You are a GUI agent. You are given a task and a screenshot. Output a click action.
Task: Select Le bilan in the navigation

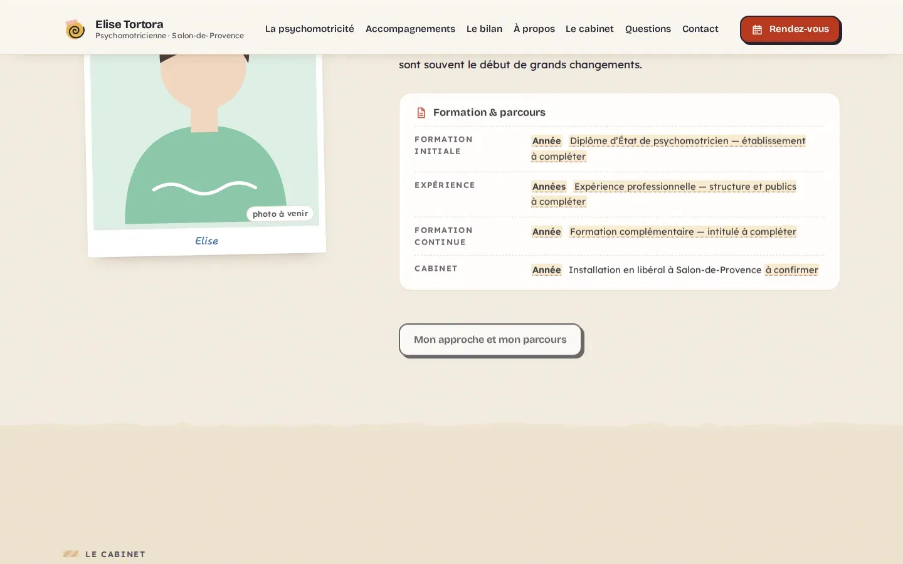484,29
